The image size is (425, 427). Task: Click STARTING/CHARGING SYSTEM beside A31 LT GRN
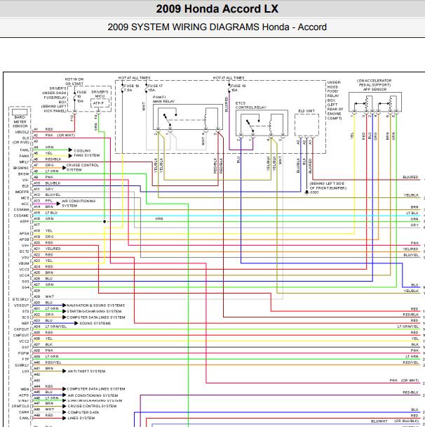click(94, 311)
